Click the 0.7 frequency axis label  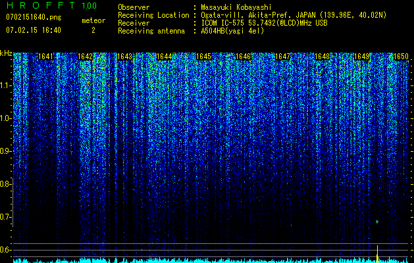click(5, 217)
